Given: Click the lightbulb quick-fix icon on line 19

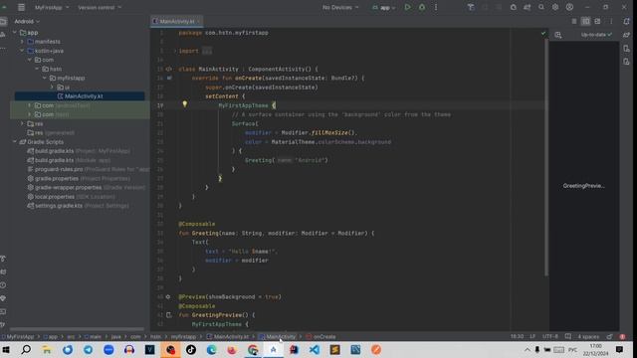Looking at the screenshot, I should (185, 104).
